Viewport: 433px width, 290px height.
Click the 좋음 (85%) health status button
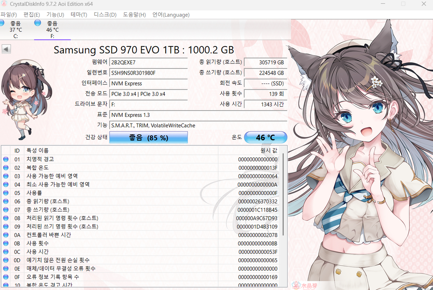point(148,137)
